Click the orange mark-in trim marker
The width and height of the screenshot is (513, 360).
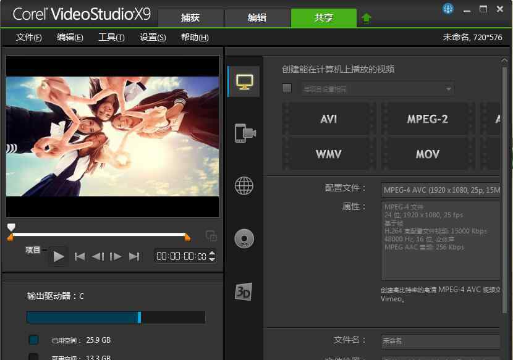coord(11,238)
